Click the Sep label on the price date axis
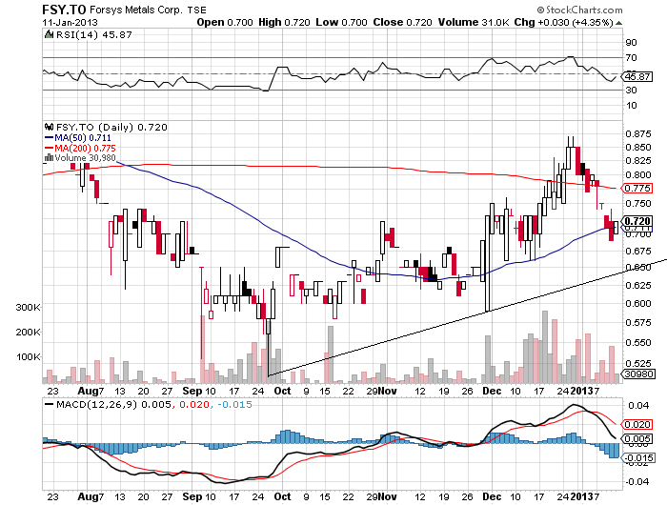This screenshot has width=667, height=505. (x=192, y=391)
